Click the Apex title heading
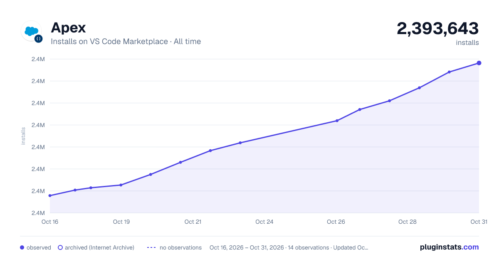 point(68,28)
